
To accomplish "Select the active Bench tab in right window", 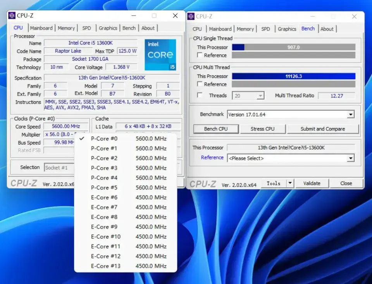I will tap(308, 28).
